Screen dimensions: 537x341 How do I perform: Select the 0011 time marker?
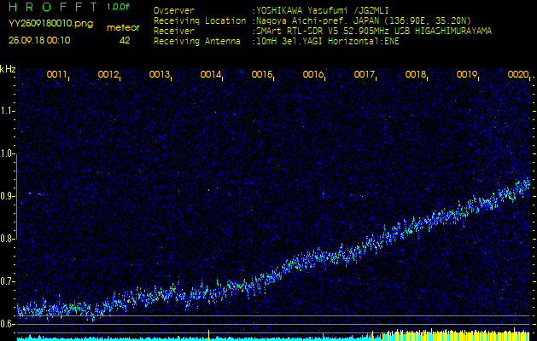(x=57, y=75)
